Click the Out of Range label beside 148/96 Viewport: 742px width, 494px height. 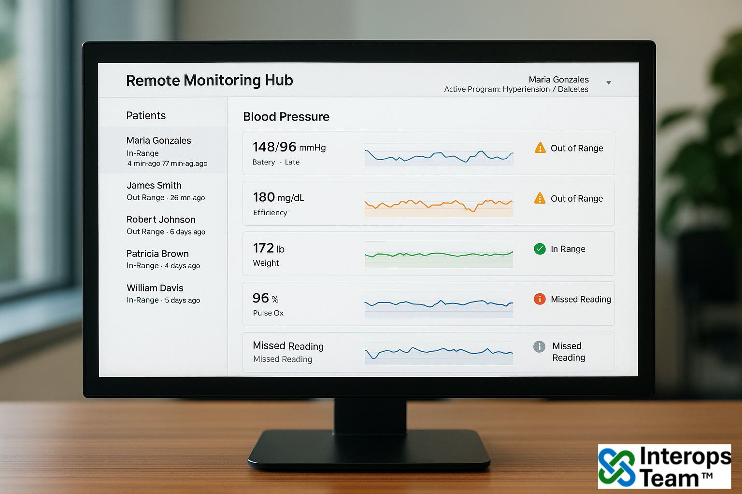coord(577,148)
